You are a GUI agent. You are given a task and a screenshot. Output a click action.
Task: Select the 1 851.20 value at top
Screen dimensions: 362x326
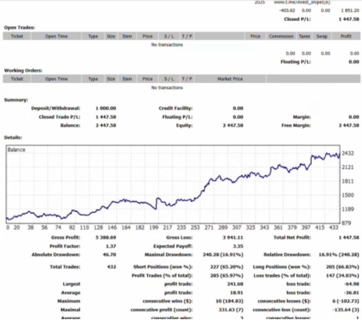coord(350,10)
